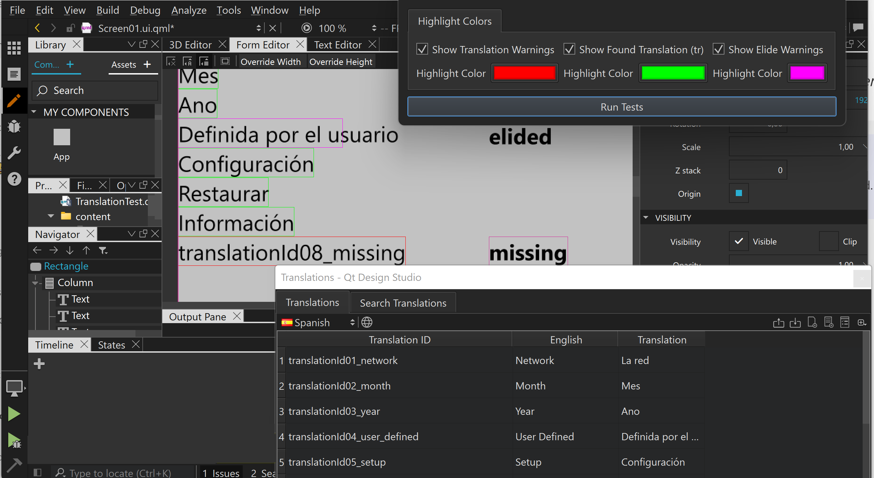
Task: Uncheck Show Elide Warnings
Action: pos(719,49)
